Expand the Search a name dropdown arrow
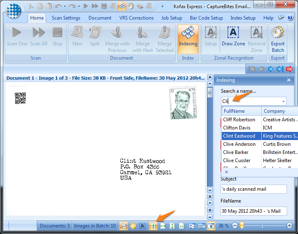Screen dimensions: 298x234 click(283, 101)
